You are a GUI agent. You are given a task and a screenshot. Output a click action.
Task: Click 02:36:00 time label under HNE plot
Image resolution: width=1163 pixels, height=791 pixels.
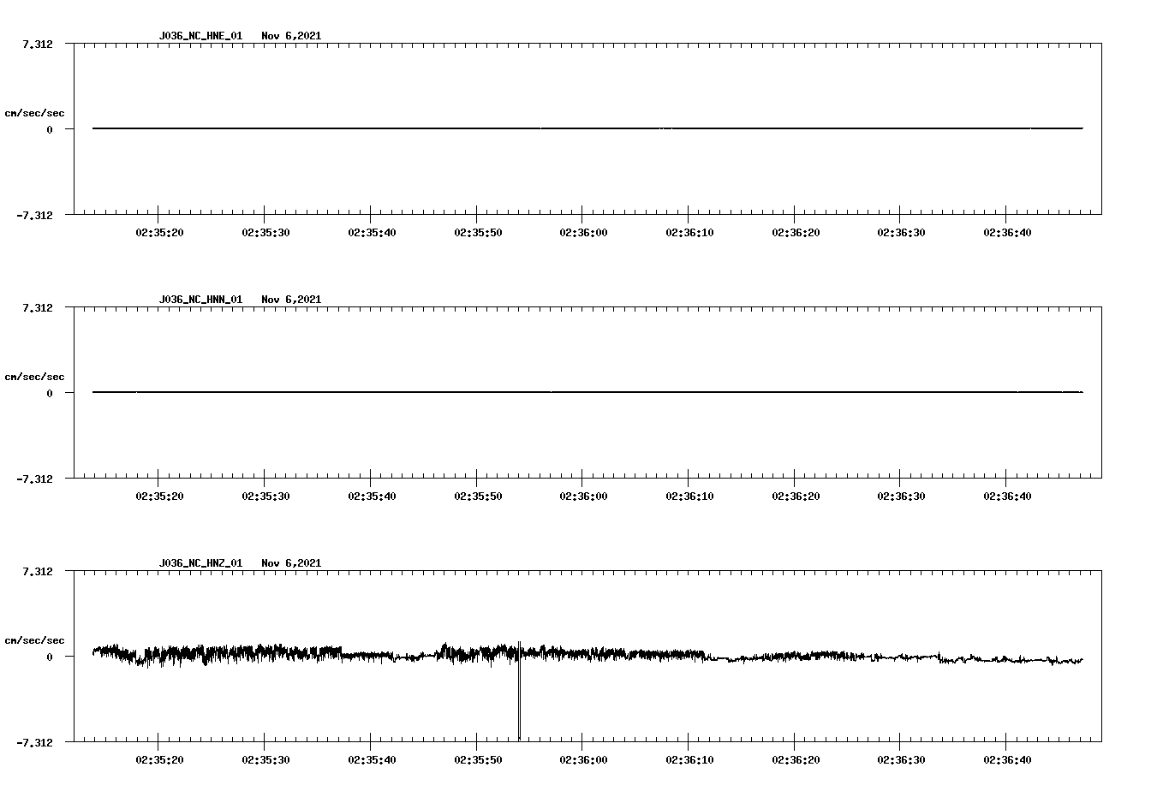click(x=583, y=232)
